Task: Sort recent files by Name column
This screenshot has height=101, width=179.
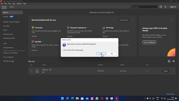Action: [44, 65]
